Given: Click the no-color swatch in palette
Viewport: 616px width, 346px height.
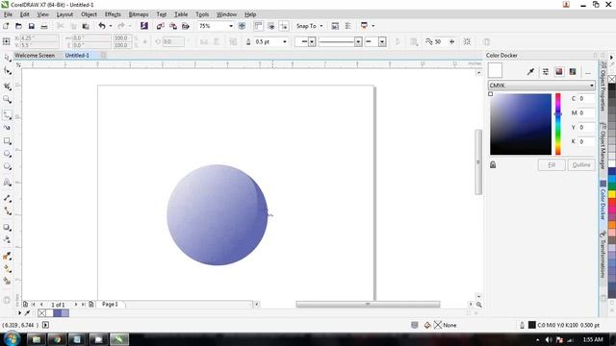Looking at the screenshot, I should click(x=612, y=79).
